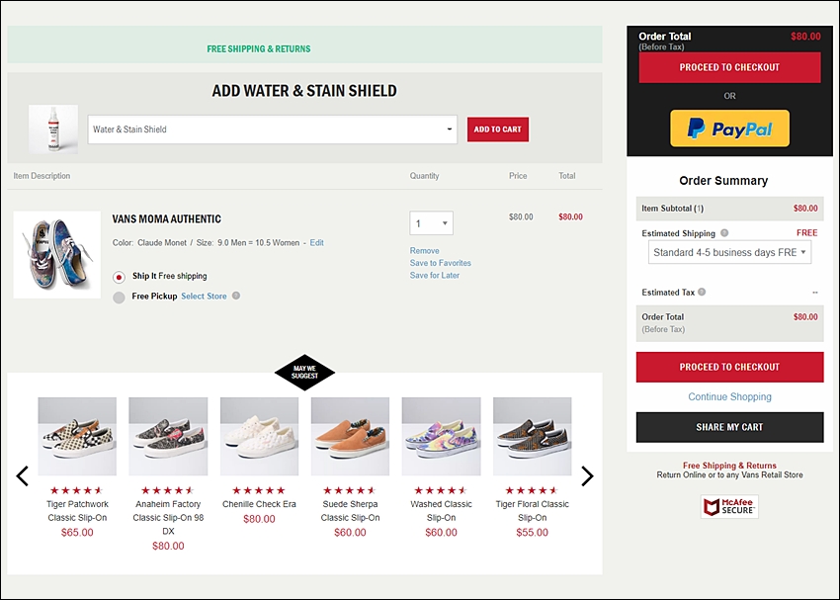Viewport: 840px width, 600px height.
Task: Click Save for Later link
Action: coord(435,276)
